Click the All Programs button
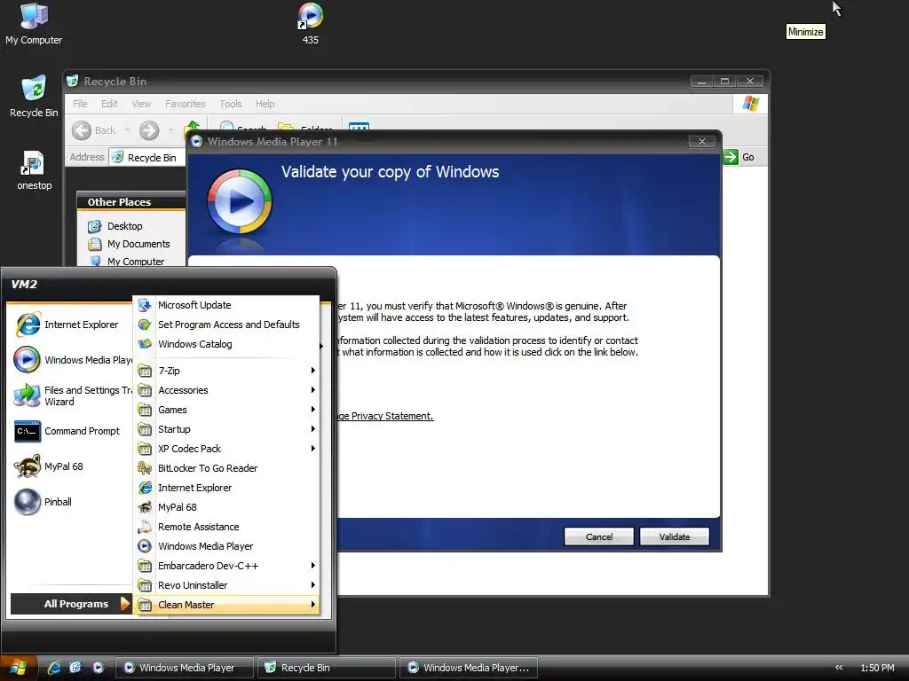 (x=71, y=603)
